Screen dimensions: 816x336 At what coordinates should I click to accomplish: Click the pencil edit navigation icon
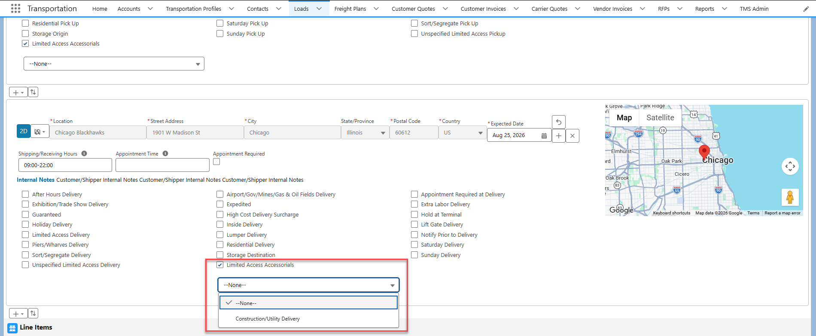tap(806, 9)
